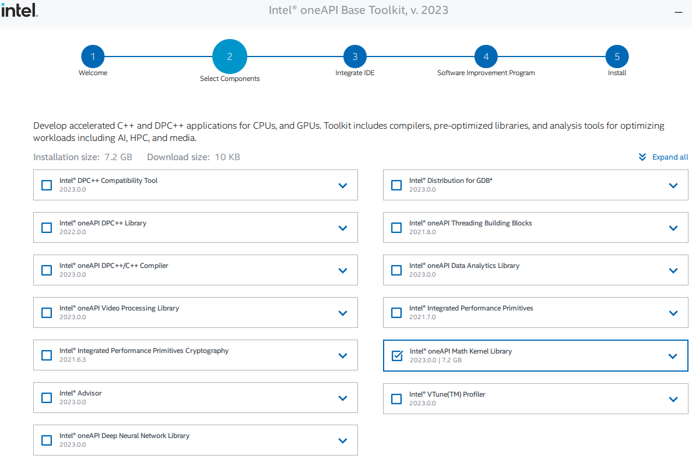The height and width of the screenshot is (459, 692).
Task: Expand Video Processing Library chevron
Action: (342, 313)
